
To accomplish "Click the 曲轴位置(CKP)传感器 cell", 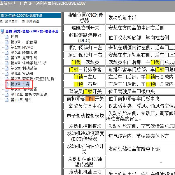I will pyautogui.click(x=84, y=18).
